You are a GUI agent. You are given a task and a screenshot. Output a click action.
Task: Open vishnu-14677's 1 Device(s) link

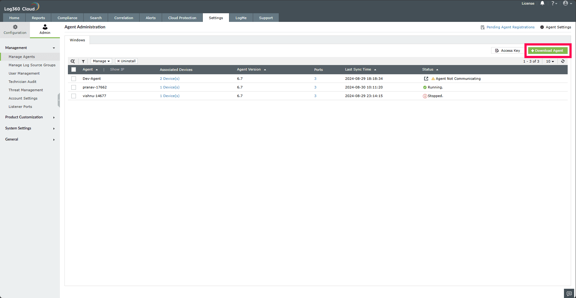pyautogui.click(x=169, y=96)
